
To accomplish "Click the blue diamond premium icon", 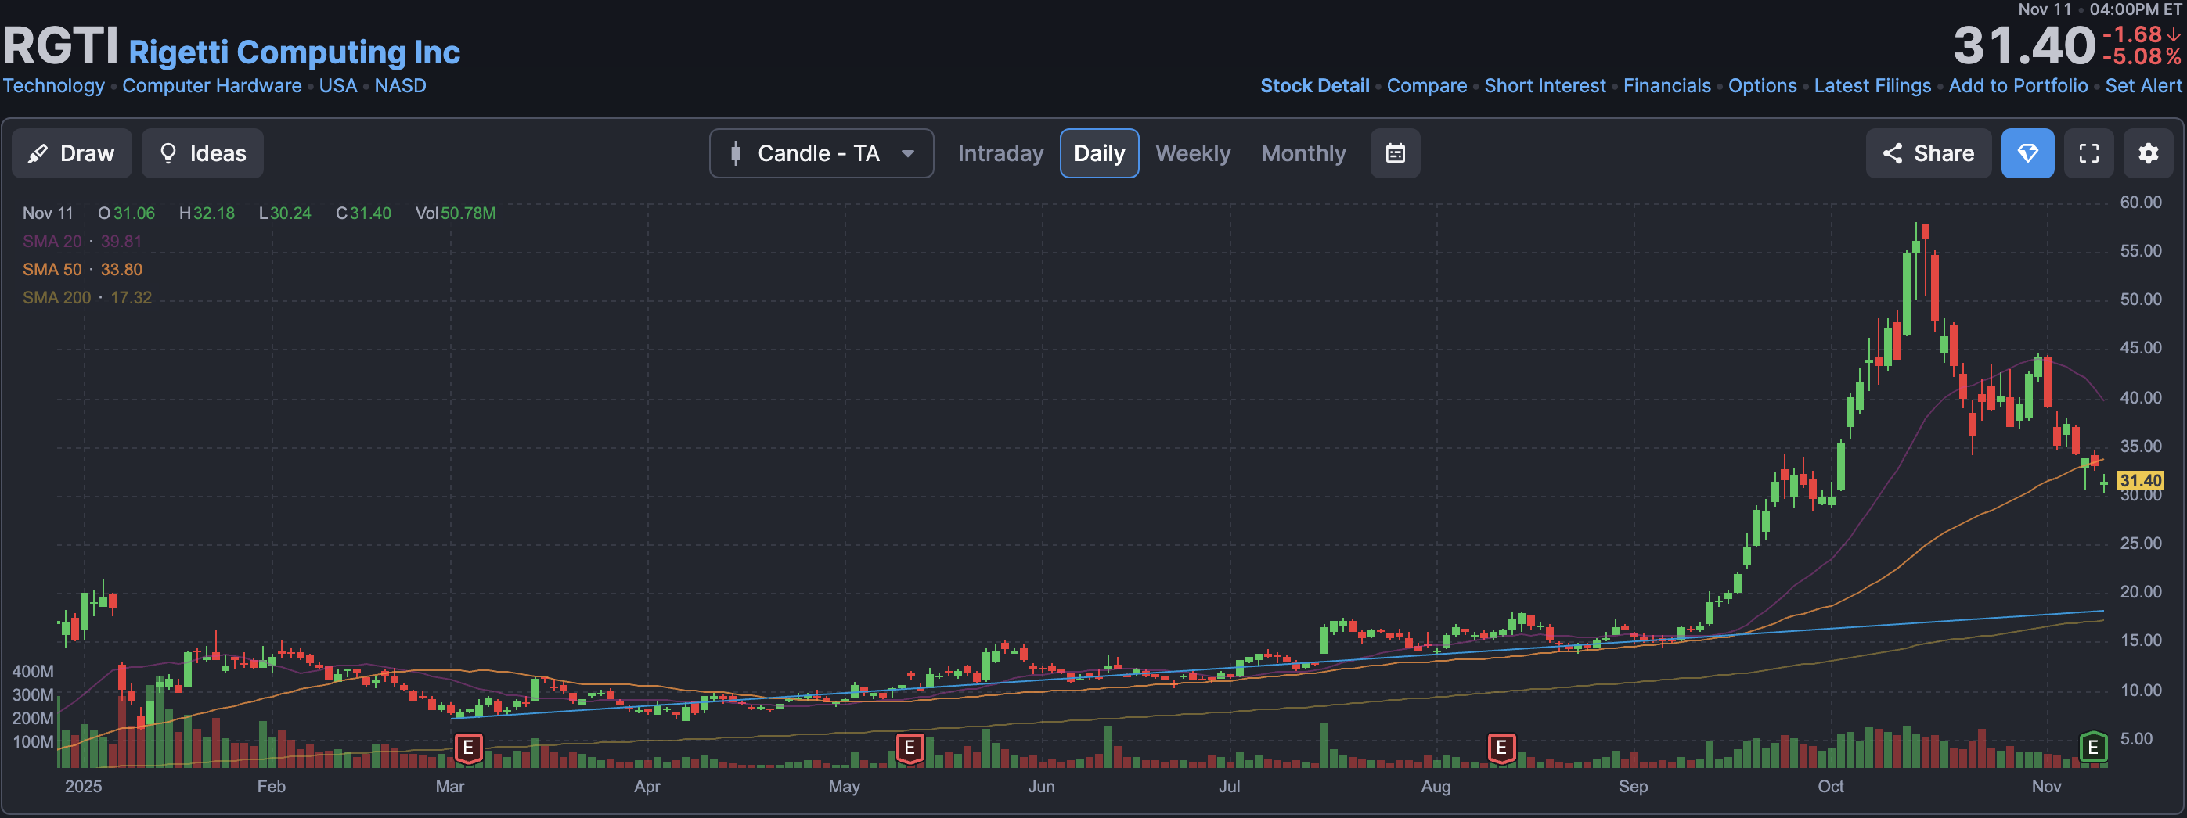I will click(x=2027, y=153).
